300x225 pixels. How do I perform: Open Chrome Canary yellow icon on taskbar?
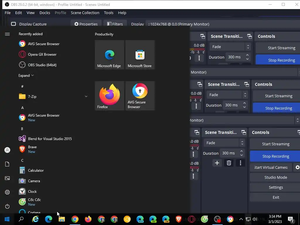[x=127, y=219]
